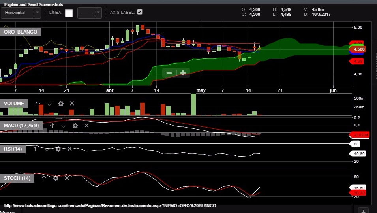Open STOCH (14) settings gear
This screenshot has height=213, width=377.
[55, 178]
